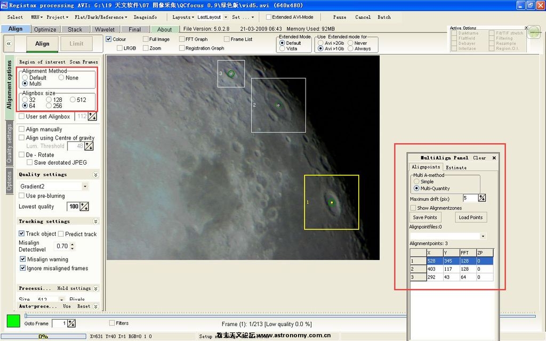Click the frame position slider handle
The image size is (546, 341).
(x=26, y=316)
